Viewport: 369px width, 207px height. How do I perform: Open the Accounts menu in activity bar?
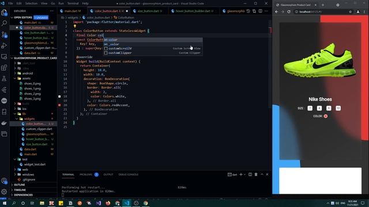tap(4, 181)
